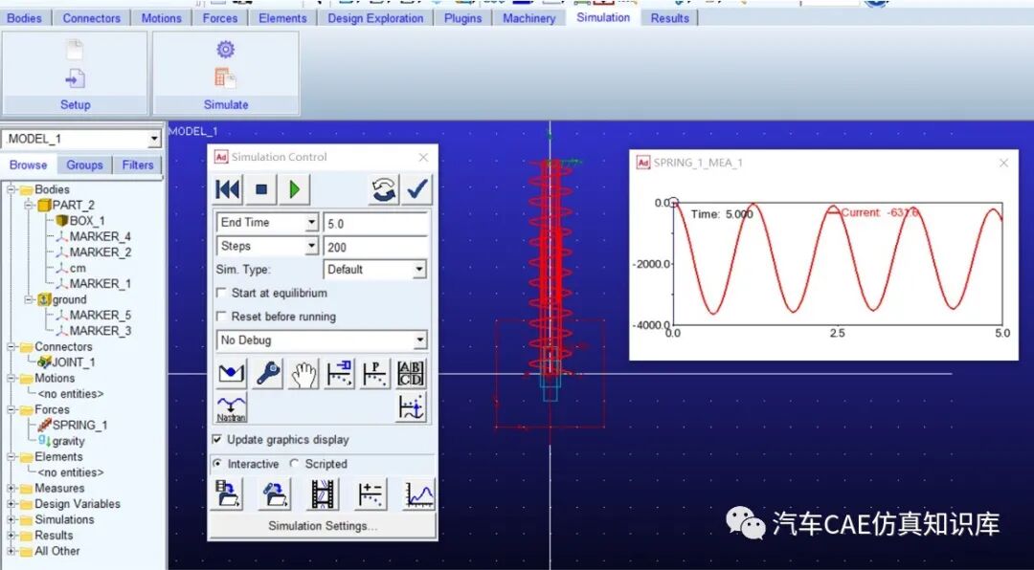Click the Simulation Settings... button

323,527
